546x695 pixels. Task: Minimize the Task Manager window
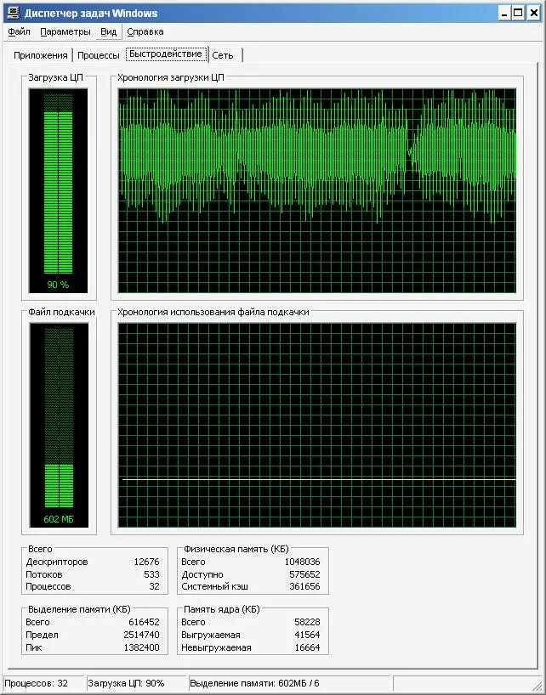(x=504, y=14)
